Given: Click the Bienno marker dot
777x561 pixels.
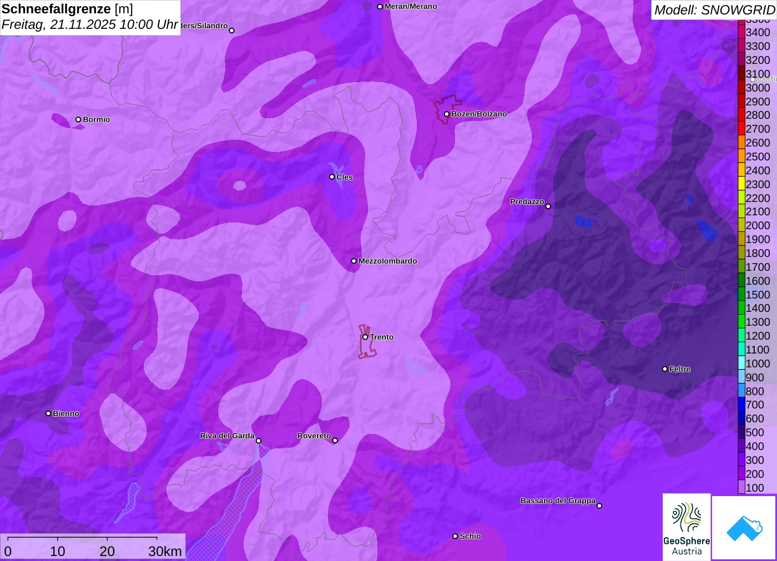Looking at the screenshot, I should pyautogui.click(x=48, y=413).
